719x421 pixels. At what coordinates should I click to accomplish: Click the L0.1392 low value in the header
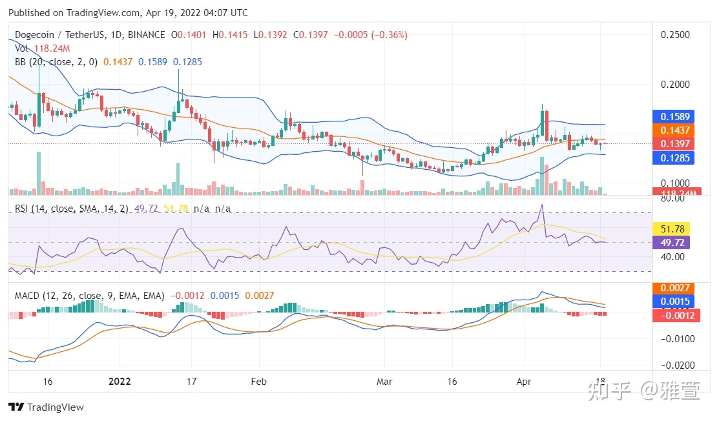tap(271, 35)
